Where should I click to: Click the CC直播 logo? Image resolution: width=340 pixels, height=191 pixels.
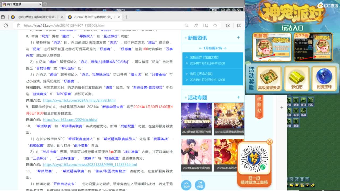tap(328, 5)
